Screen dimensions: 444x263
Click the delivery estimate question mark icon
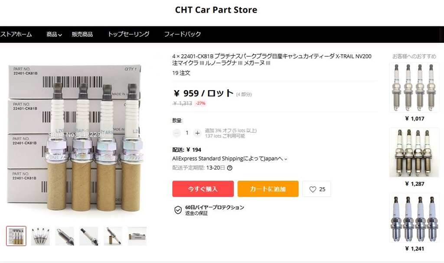click(x=230, y=168)
